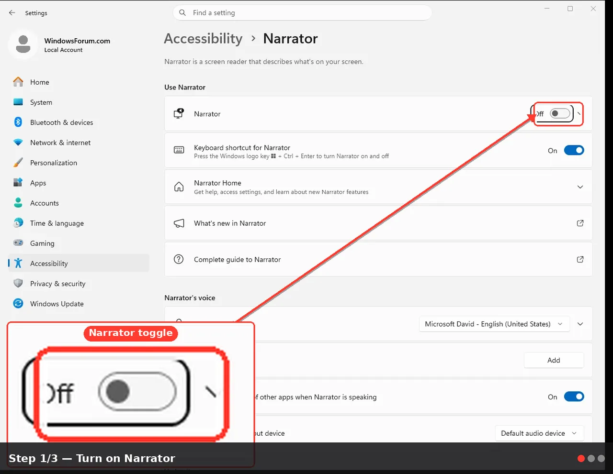This screenshot has height=474, width=613.
Task: Disable Keyboard shortcut for Narrator toggle
Action: 574,150
